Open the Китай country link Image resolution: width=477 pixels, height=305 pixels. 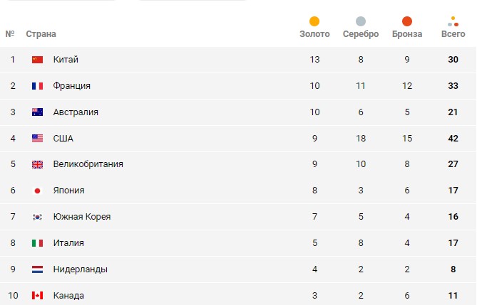click(x=66, y=60)
